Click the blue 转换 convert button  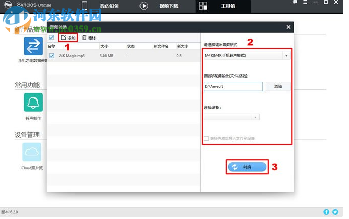[247, 167]
